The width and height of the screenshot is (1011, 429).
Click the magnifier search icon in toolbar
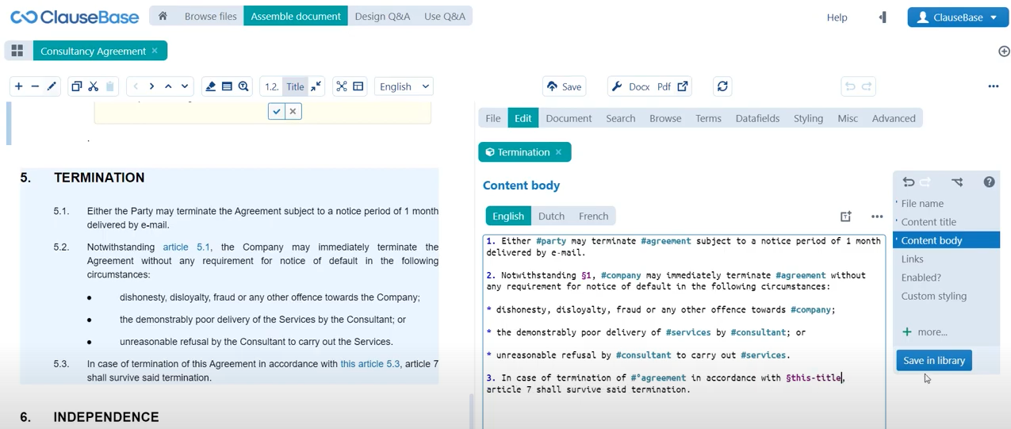[x=243, y=86]
